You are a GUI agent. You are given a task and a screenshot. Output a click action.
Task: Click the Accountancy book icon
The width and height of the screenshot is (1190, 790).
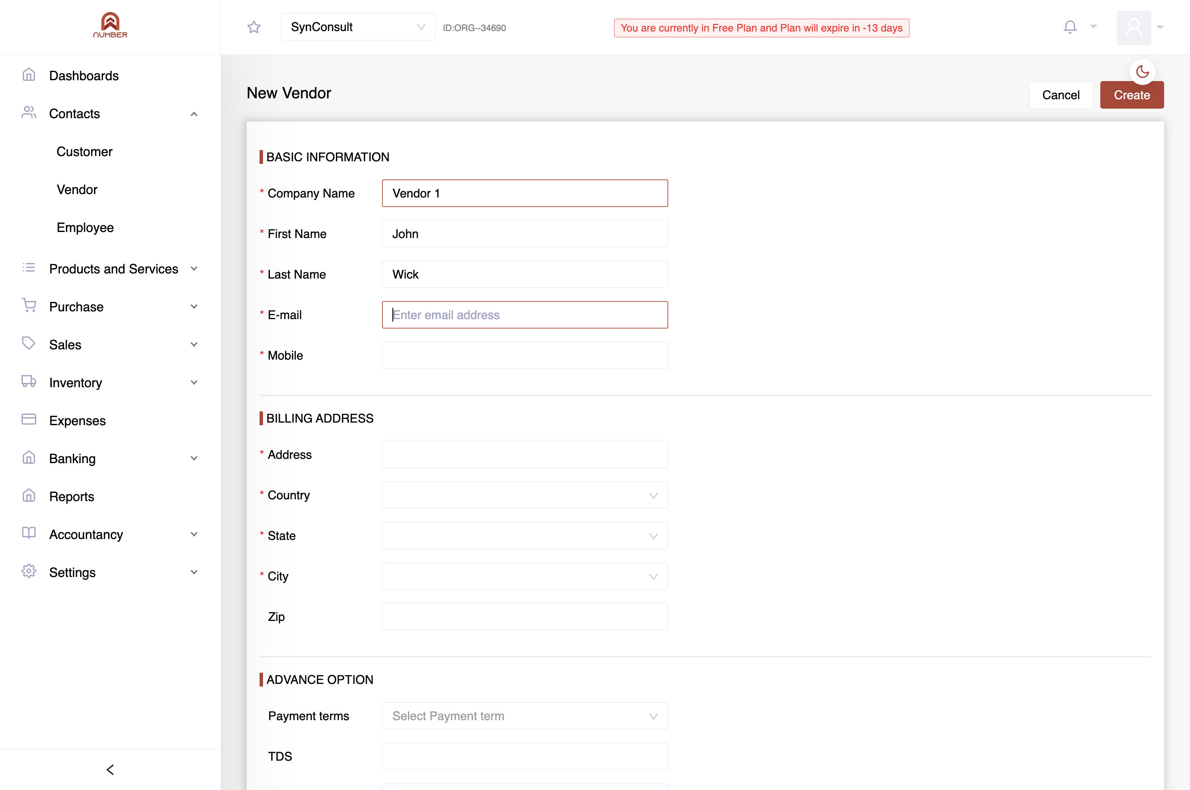click(29, 533)
